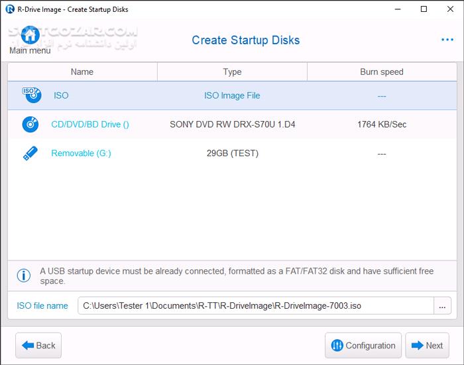The width and height of the screenshot is (464, 365).
Task: Maximize the R-Drive Image window
Action: pyautogui.click(x=424, y=9)
